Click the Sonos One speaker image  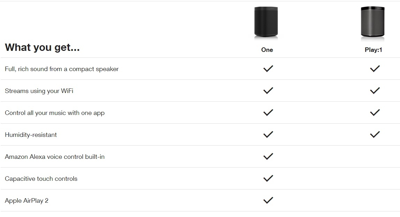266,22
